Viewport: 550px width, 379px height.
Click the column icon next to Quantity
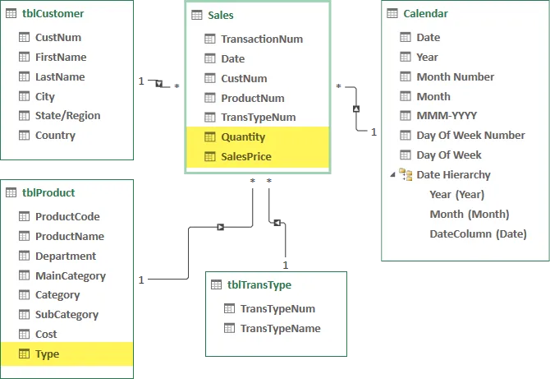click(x=209, y=136)
